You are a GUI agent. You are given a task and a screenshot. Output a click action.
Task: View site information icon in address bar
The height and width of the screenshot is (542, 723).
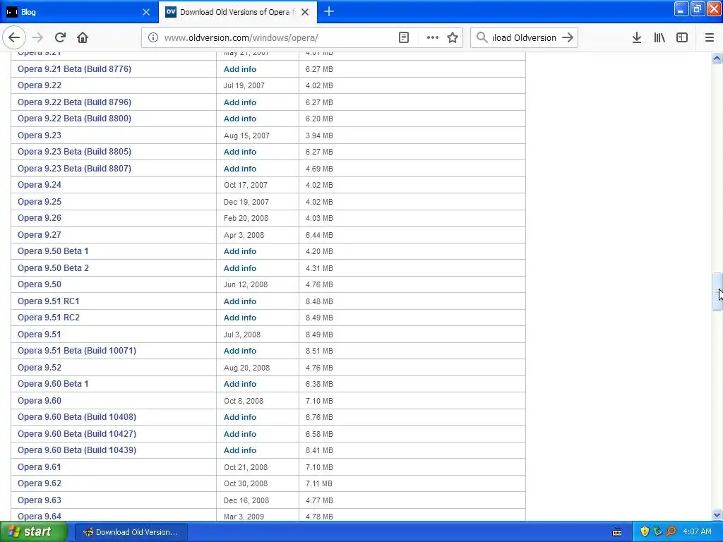[153, 38]
